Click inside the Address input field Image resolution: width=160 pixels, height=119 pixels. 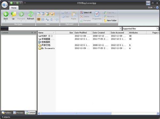pyautogui.click(x=64, y=29)
